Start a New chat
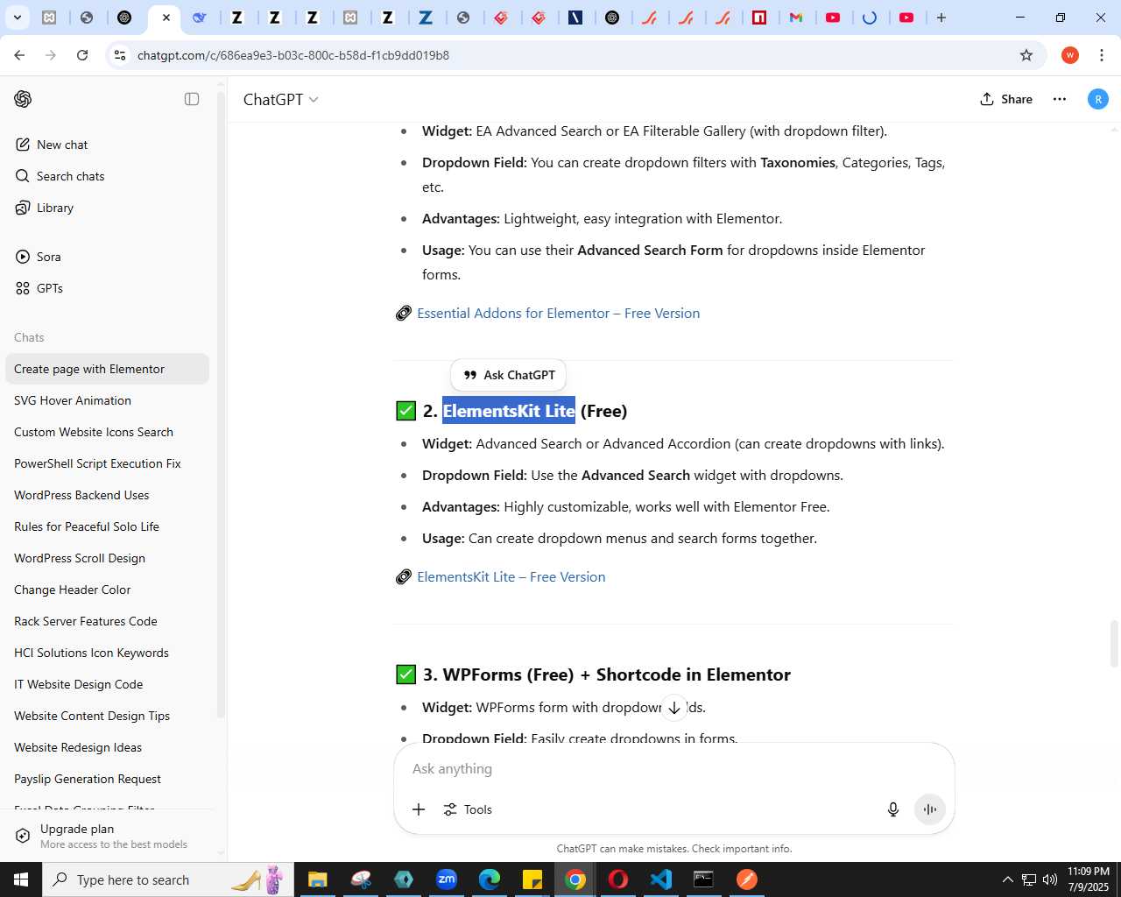The width and height of the screenshot is (1121, 897). tap(107, 145)
